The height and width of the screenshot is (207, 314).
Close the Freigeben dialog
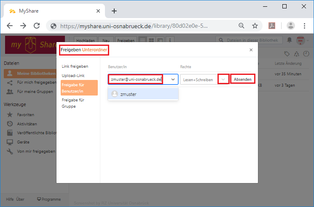tap(251, 50)
